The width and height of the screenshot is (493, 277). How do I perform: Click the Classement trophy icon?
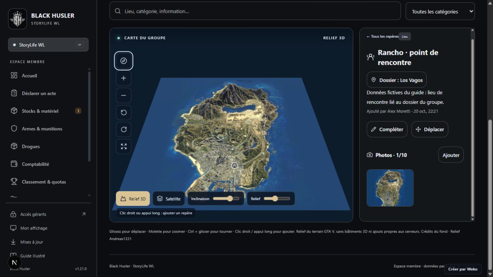14,182
